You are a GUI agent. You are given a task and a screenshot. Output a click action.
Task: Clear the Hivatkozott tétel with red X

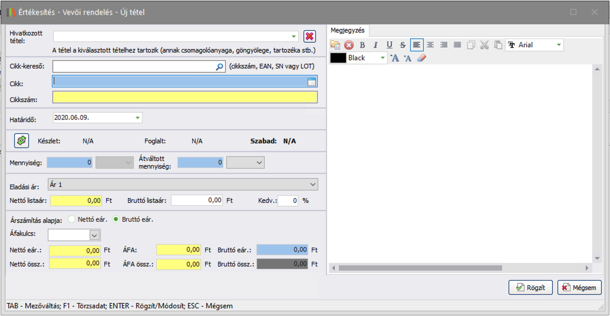309,37
